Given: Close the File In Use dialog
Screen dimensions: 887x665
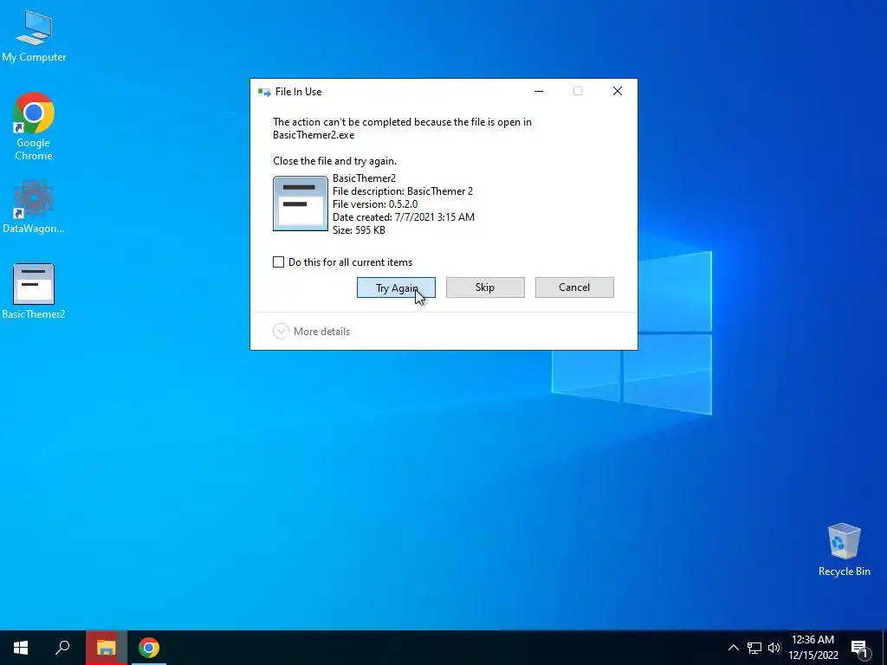Looking at the screenshot, I should (617, 91).
